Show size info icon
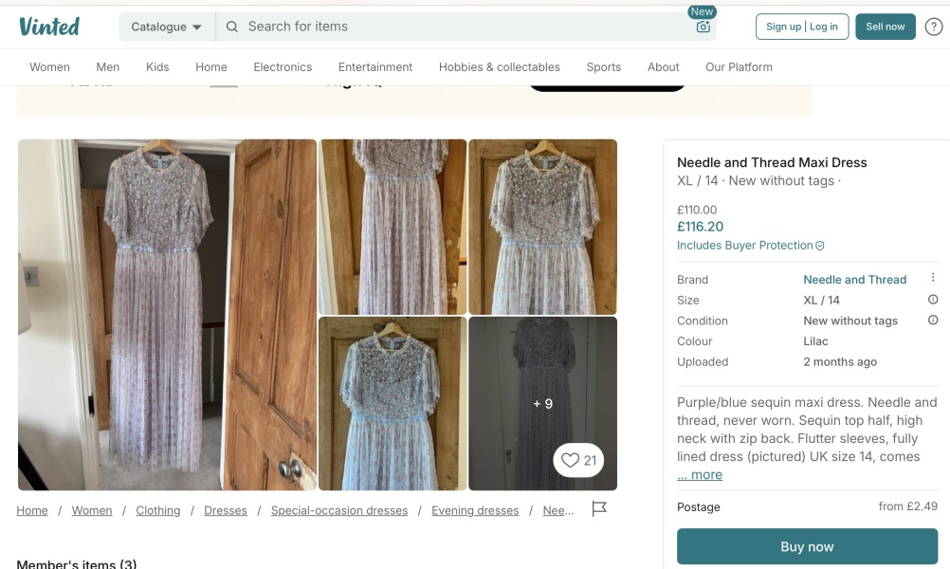This screenshot has height=569, width=950. [933, 300]
